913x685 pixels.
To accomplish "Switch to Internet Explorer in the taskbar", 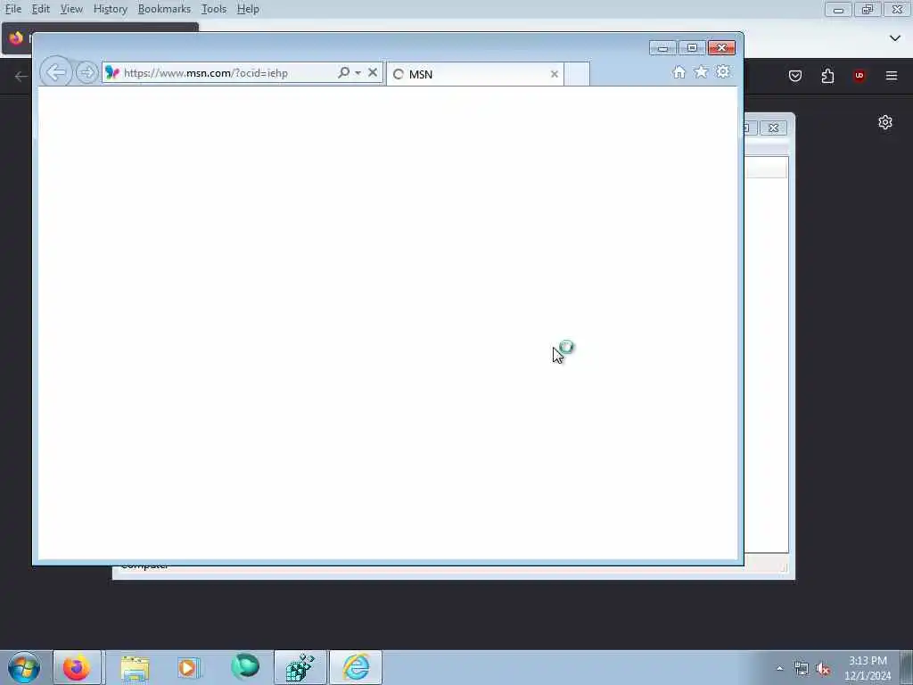I will 356,667.
